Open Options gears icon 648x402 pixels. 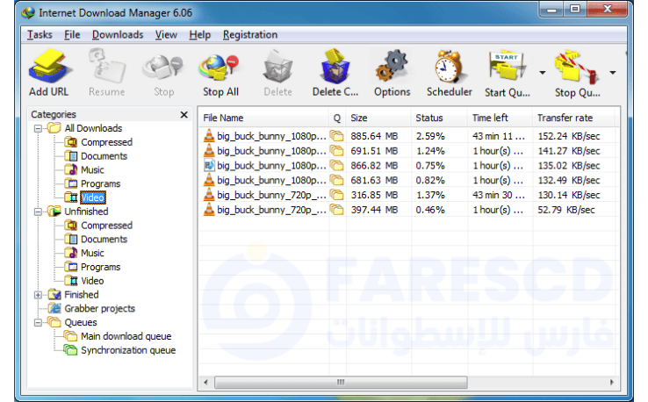[392, 73]
